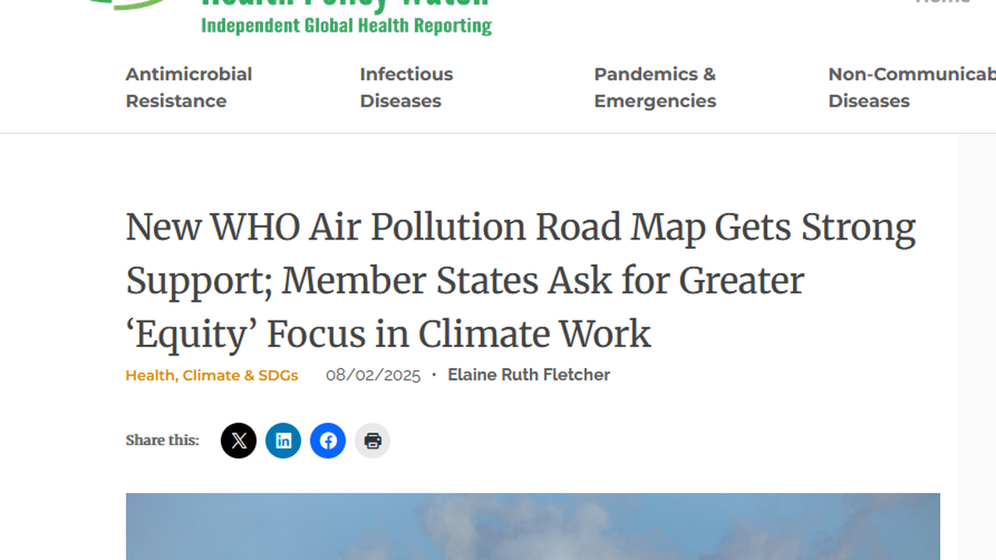Click the 'Share this:' label
This screenshot has height=560, width=996.
pos(163,440)
